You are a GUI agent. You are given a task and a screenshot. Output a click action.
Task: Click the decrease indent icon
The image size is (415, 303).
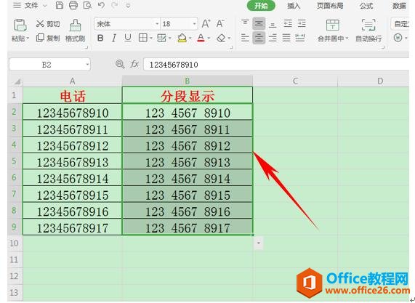tap(288, 23)
